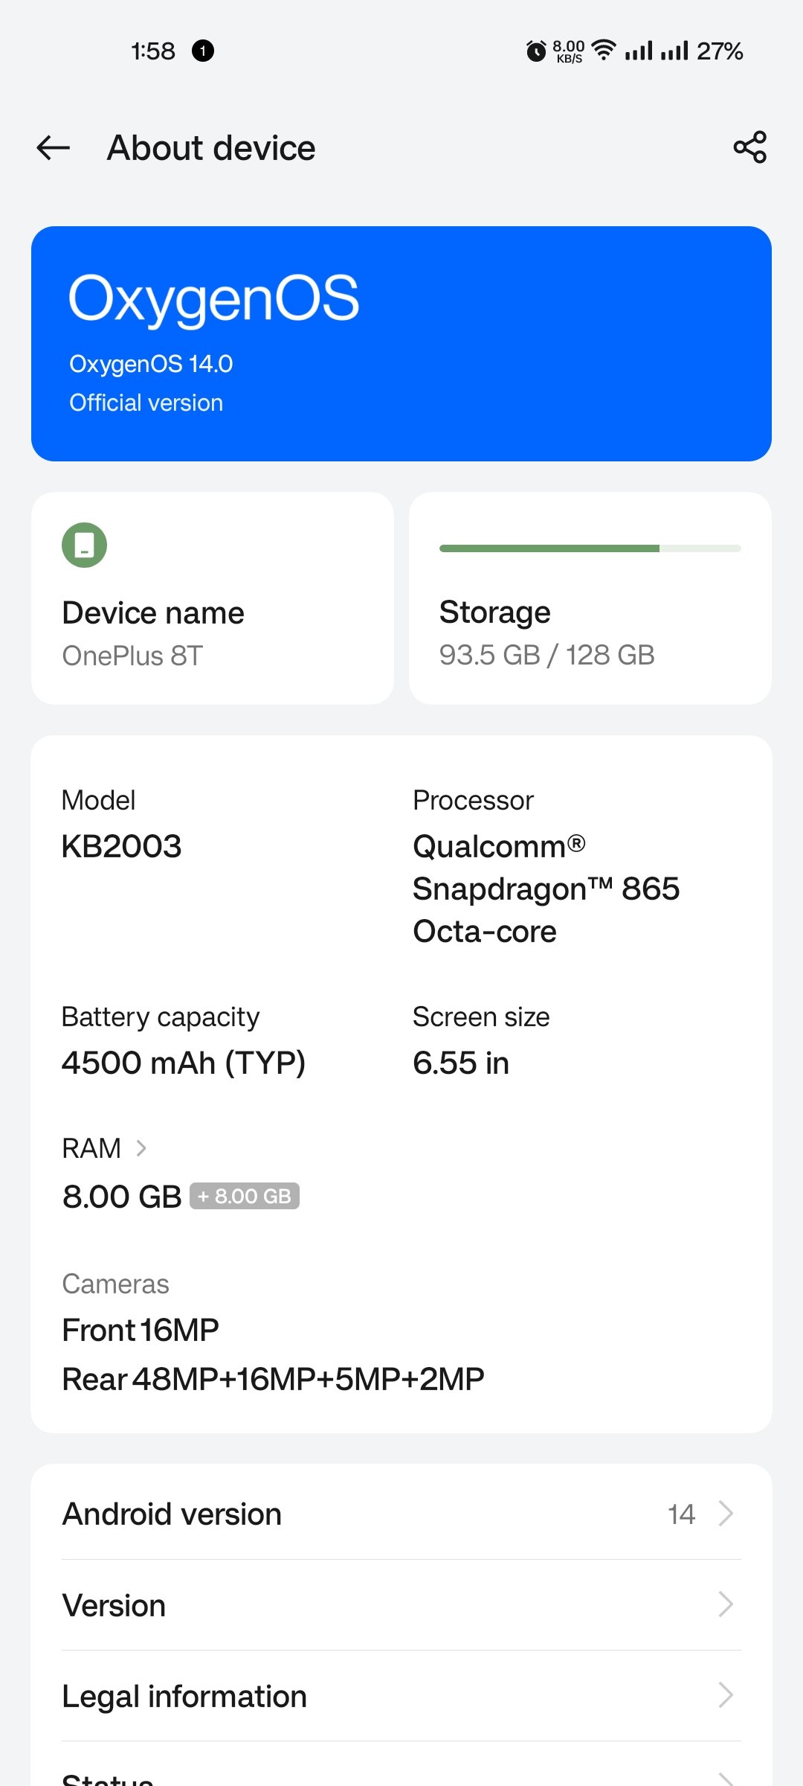
Task: Tap the KB2003 model value
Action: 122,846
